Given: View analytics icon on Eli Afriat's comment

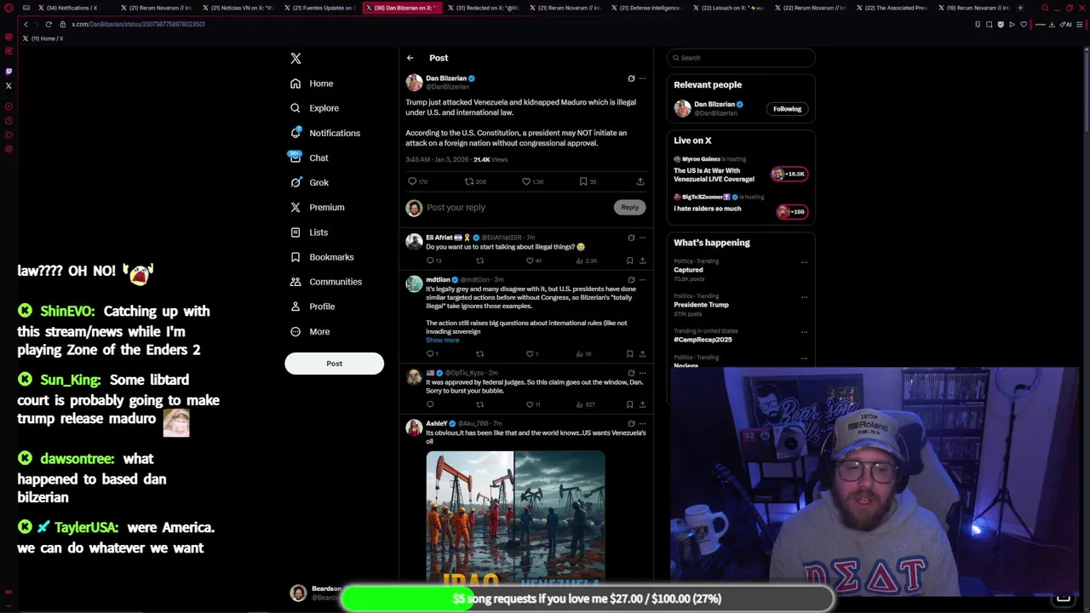Looking at the screenshot, I should tap(579, 261).
